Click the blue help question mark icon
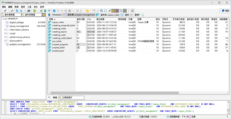Screen dimensions: 231x119 54,11
